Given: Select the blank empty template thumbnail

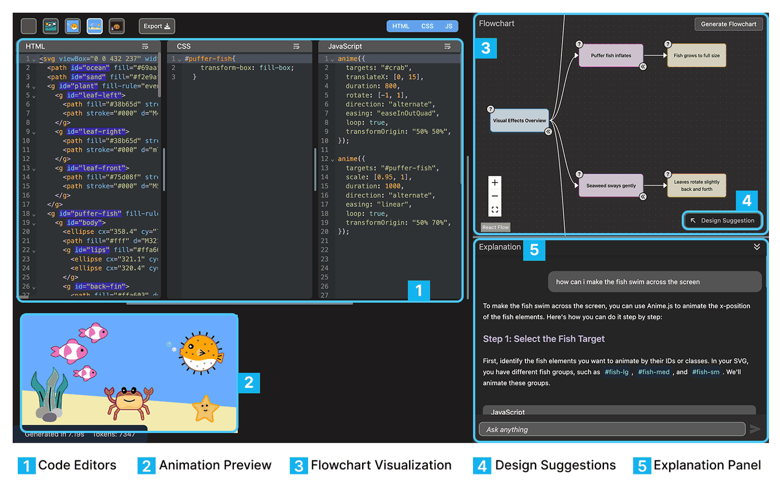Looking at the screenshot, I should point(28,26).
